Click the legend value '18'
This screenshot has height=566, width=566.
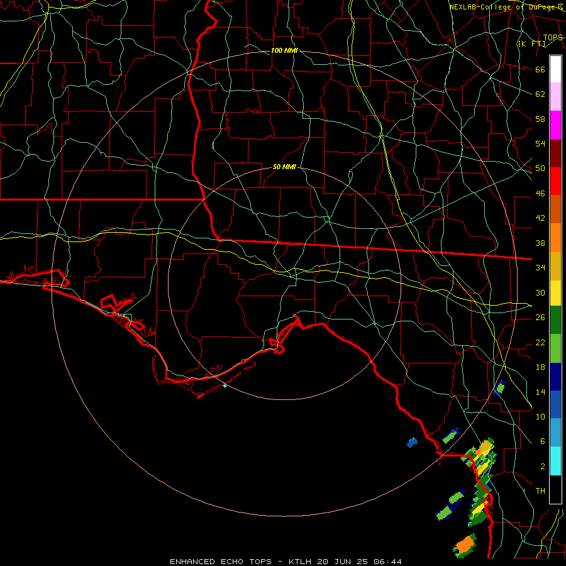click(540, 367)
